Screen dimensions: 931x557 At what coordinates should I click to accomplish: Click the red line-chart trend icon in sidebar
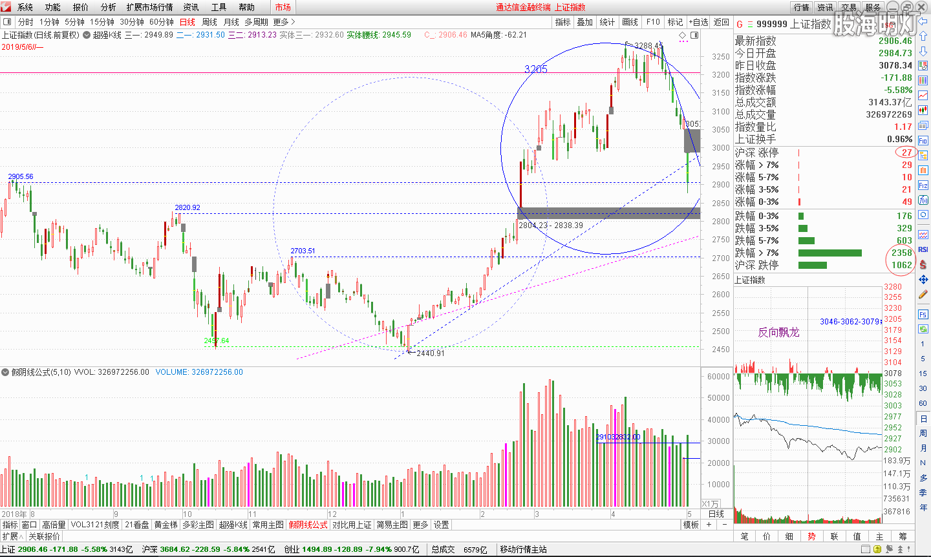(x=923, y=96)
